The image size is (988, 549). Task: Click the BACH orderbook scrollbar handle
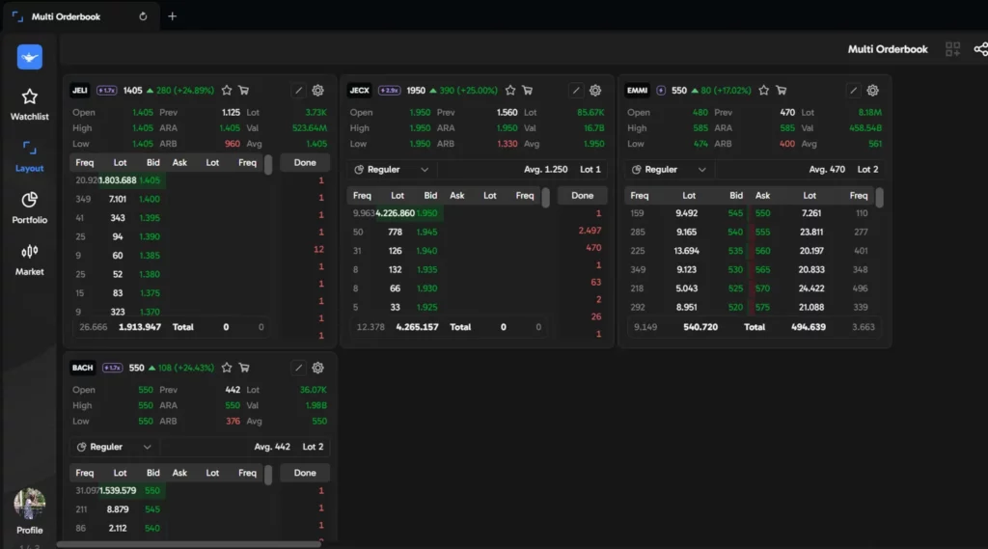pos(268,475)
